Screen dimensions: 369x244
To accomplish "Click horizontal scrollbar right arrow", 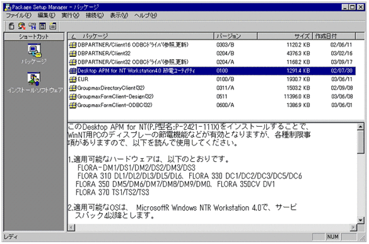I will (x=353, y=228).
